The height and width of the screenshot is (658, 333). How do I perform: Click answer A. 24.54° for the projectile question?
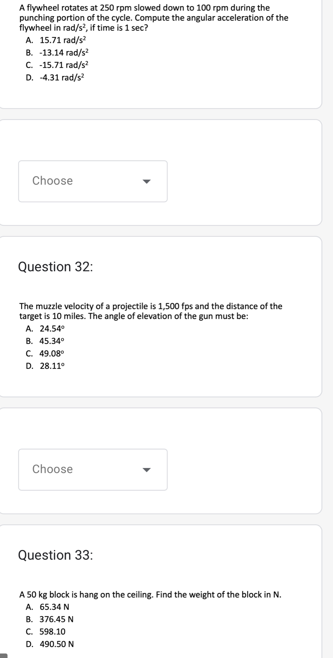(x=45, y=329)
